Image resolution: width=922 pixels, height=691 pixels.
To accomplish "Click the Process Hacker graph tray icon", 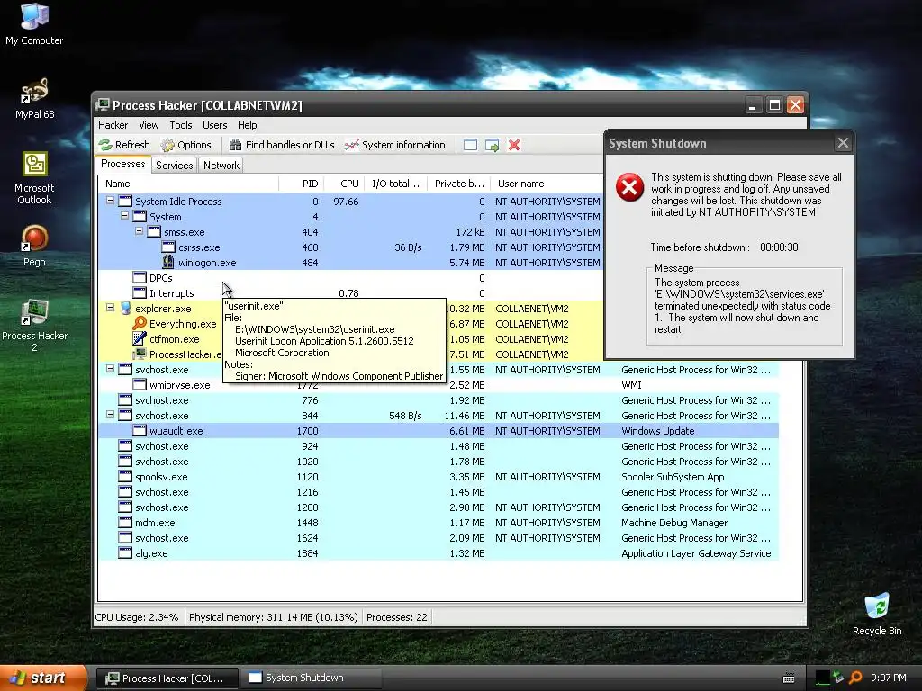I will coord(823,678).
